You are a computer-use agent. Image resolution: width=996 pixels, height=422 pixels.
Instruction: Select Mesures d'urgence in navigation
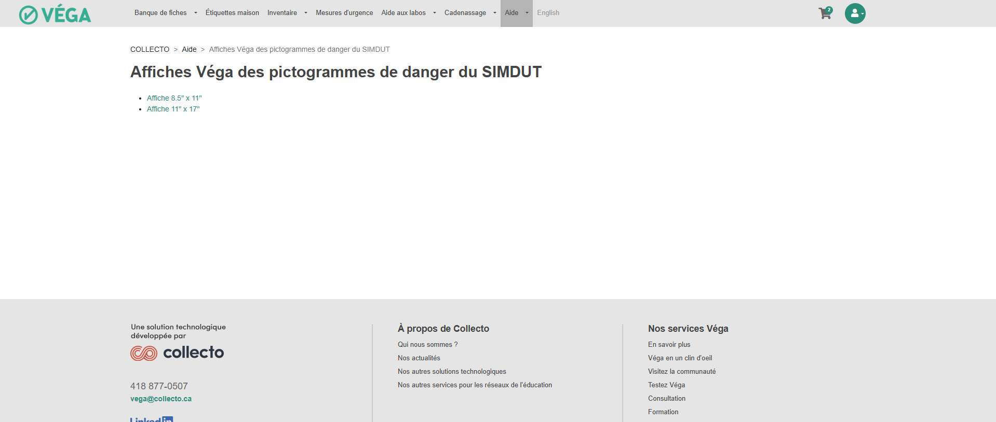(x=344, y=13)
